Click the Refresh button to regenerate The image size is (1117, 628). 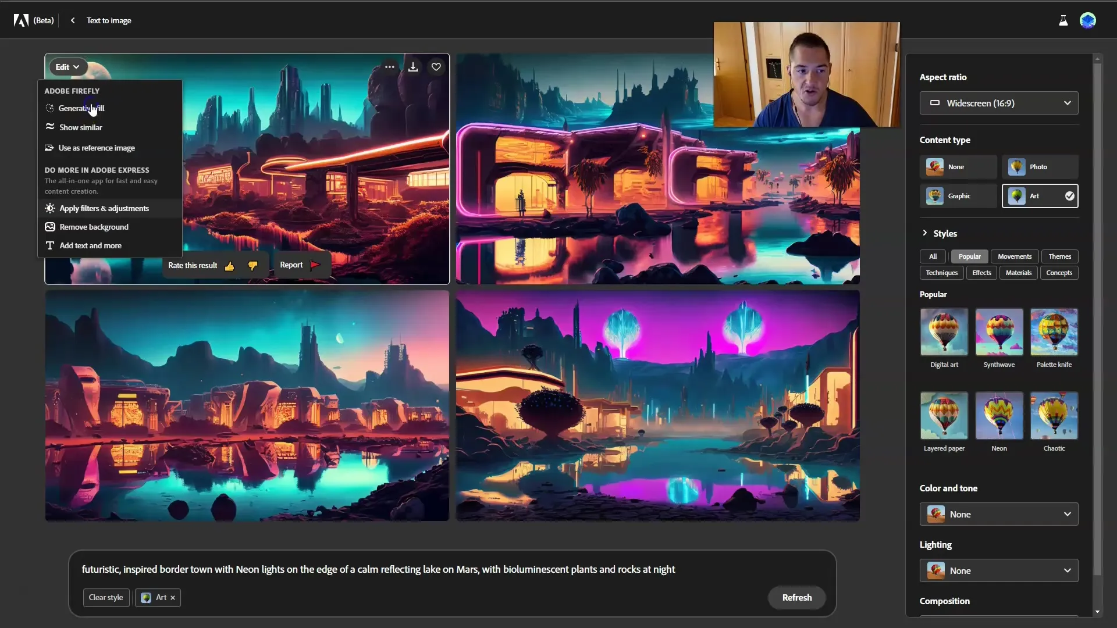click(797, 597)
